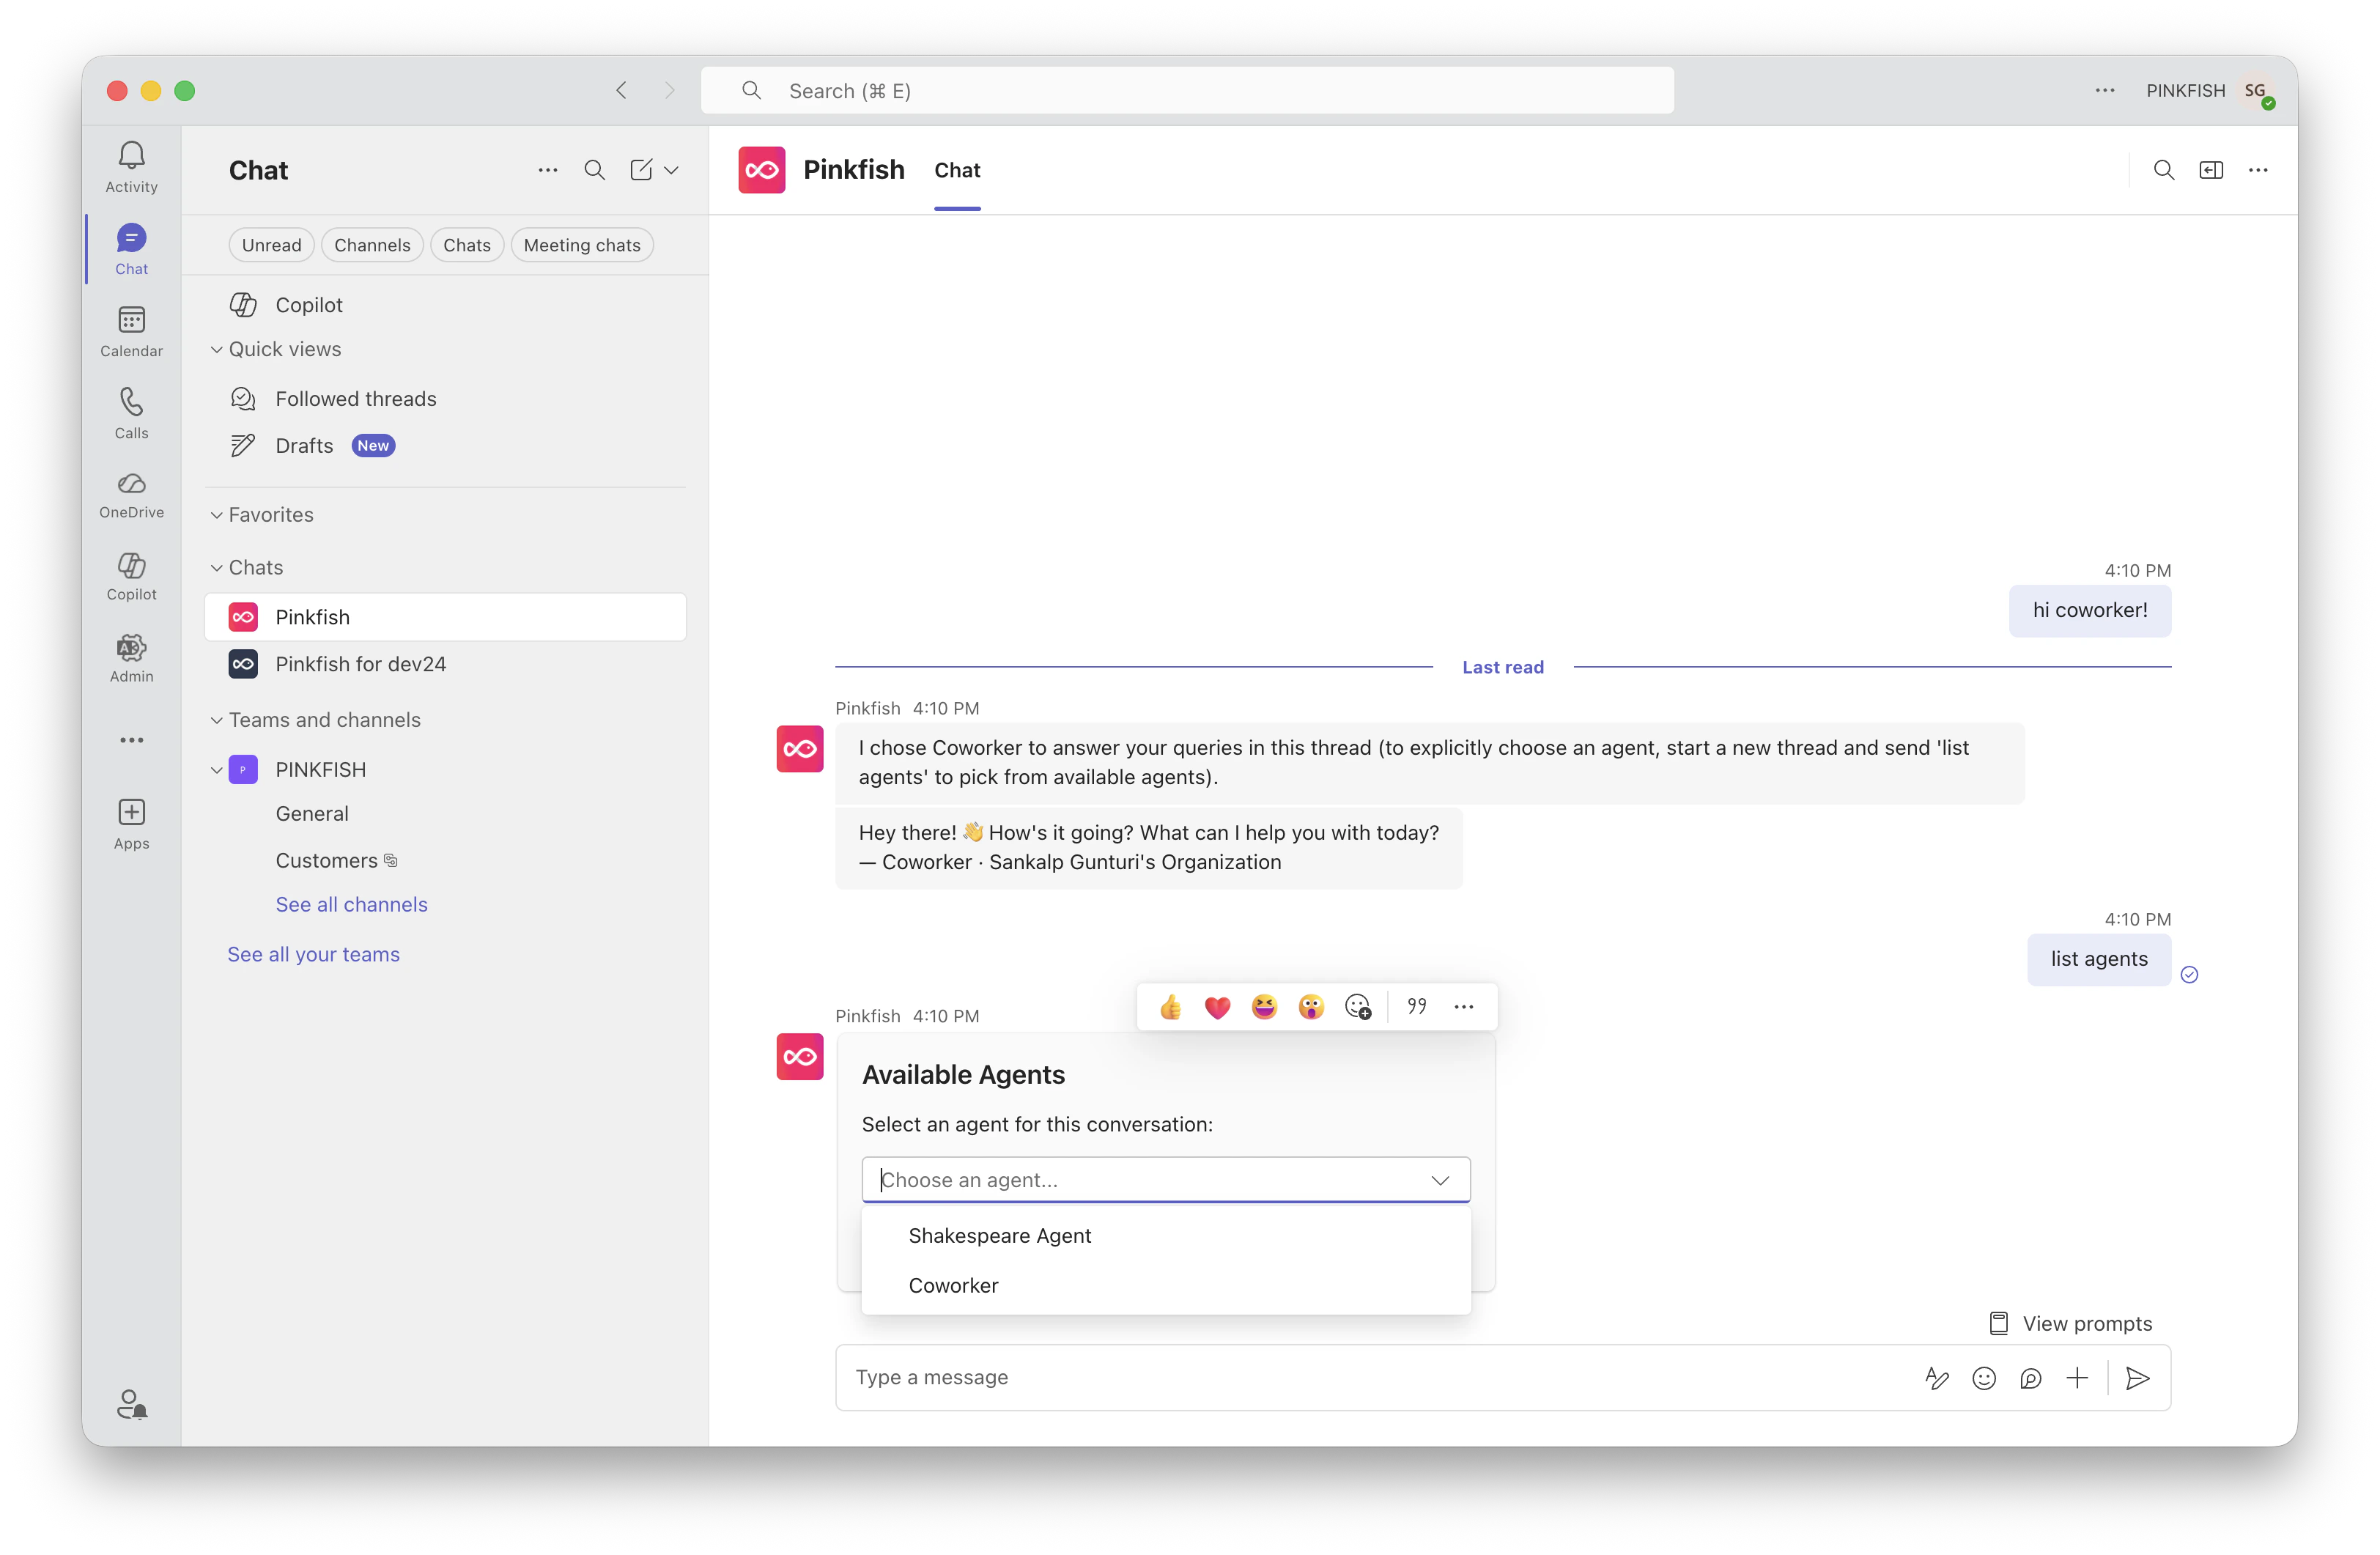2380x1555 pixels.
Task: Start a new chat with the compose icon
Action: 642,170
